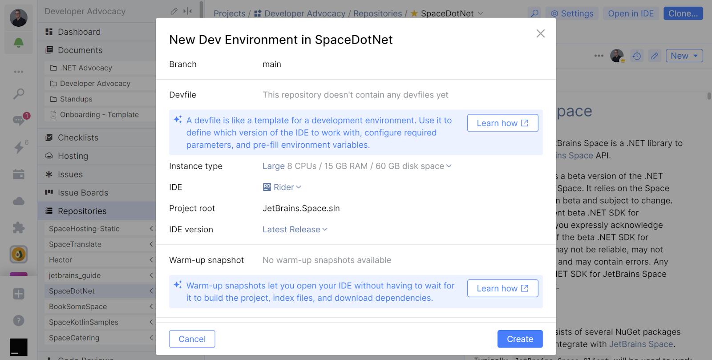Select Issue Boards in project menu

pos(83,193)
